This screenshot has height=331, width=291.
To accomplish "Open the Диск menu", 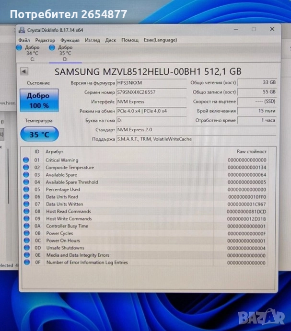I will coord(110,40).
